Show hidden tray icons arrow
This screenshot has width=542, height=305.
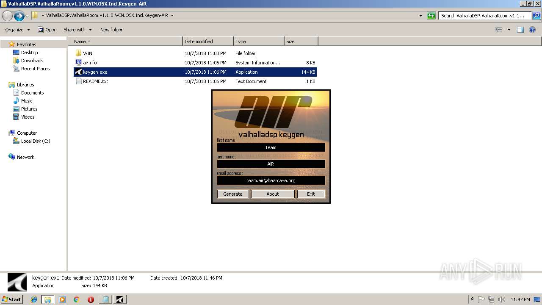(473, 299)
